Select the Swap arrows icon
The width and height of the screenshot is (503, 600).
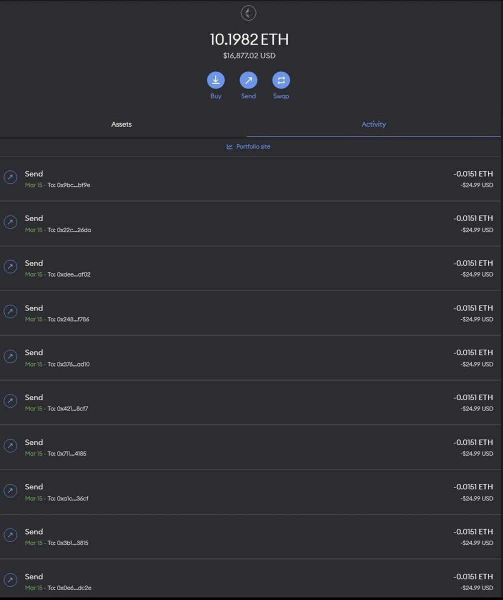(281, 80)
